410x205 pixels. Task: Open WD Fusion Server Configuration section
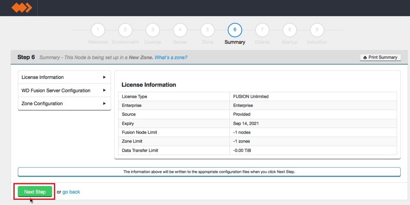coord(64,90)
